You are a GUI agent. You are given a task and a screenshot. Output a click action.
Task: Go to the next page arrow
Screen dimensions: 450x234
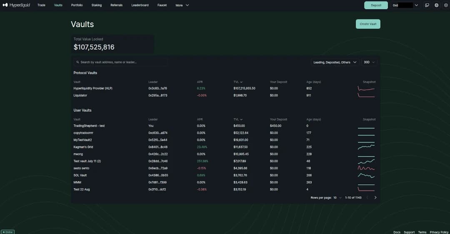(375, 198)
